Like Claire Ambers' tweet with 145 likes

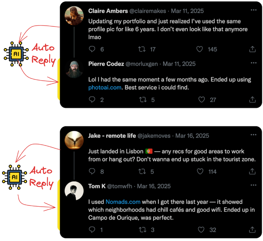[200, 49]
